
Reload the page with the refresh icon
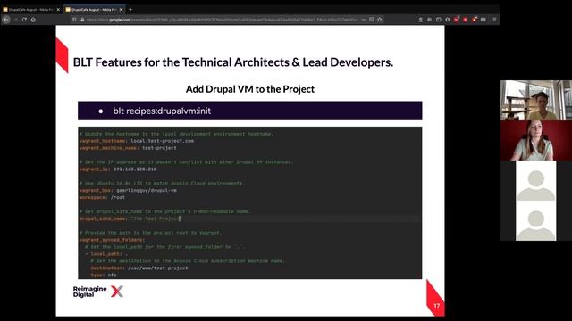[x=24, y=20]
